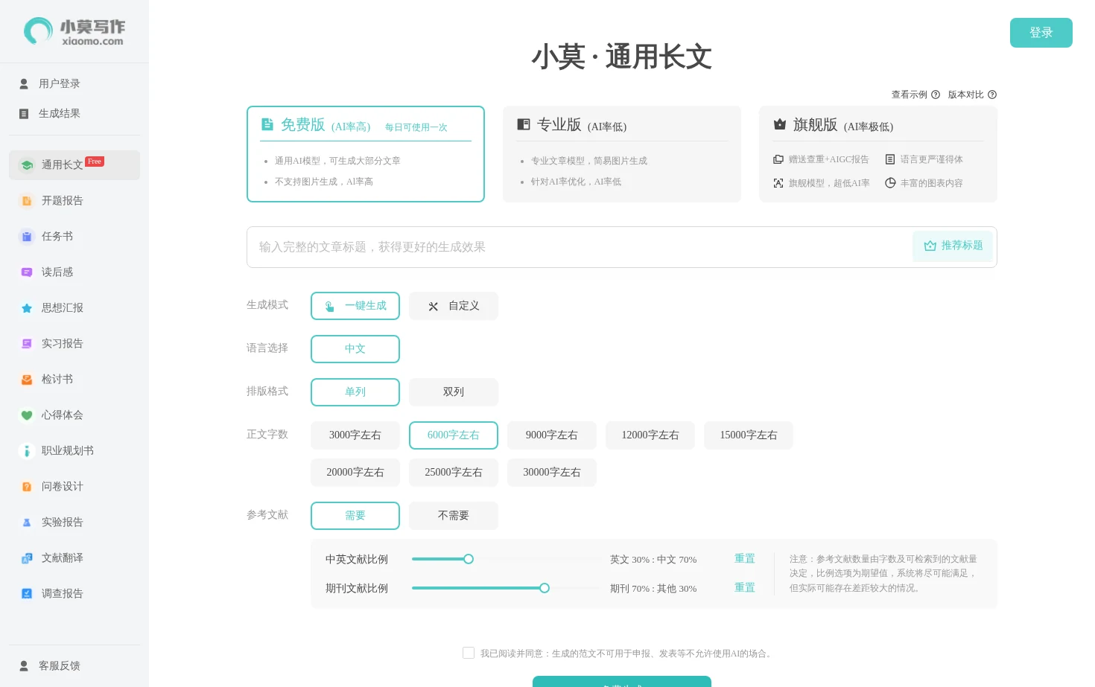Click the 中英文献比例 slider handle

[x=469, y=559]
